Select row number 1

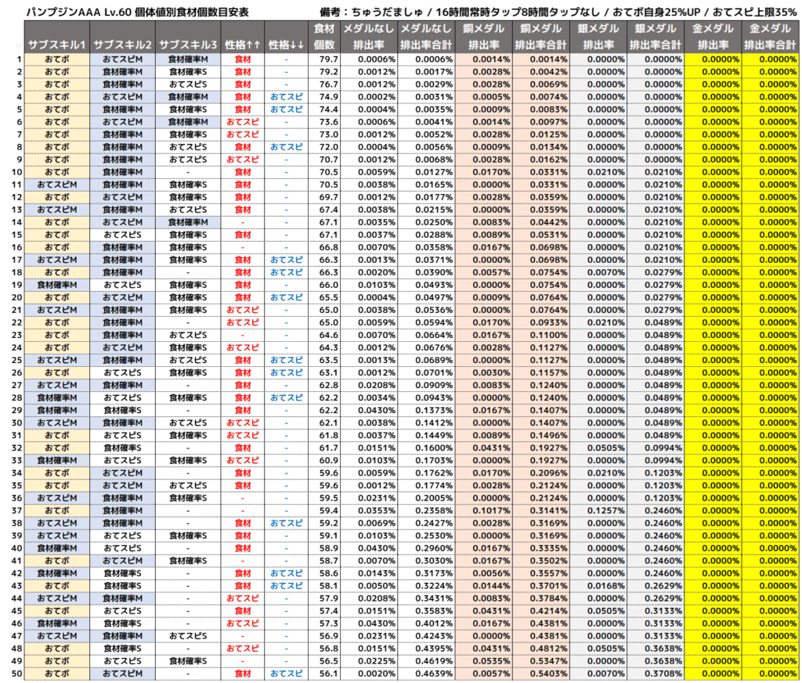[x=18, y=59]
